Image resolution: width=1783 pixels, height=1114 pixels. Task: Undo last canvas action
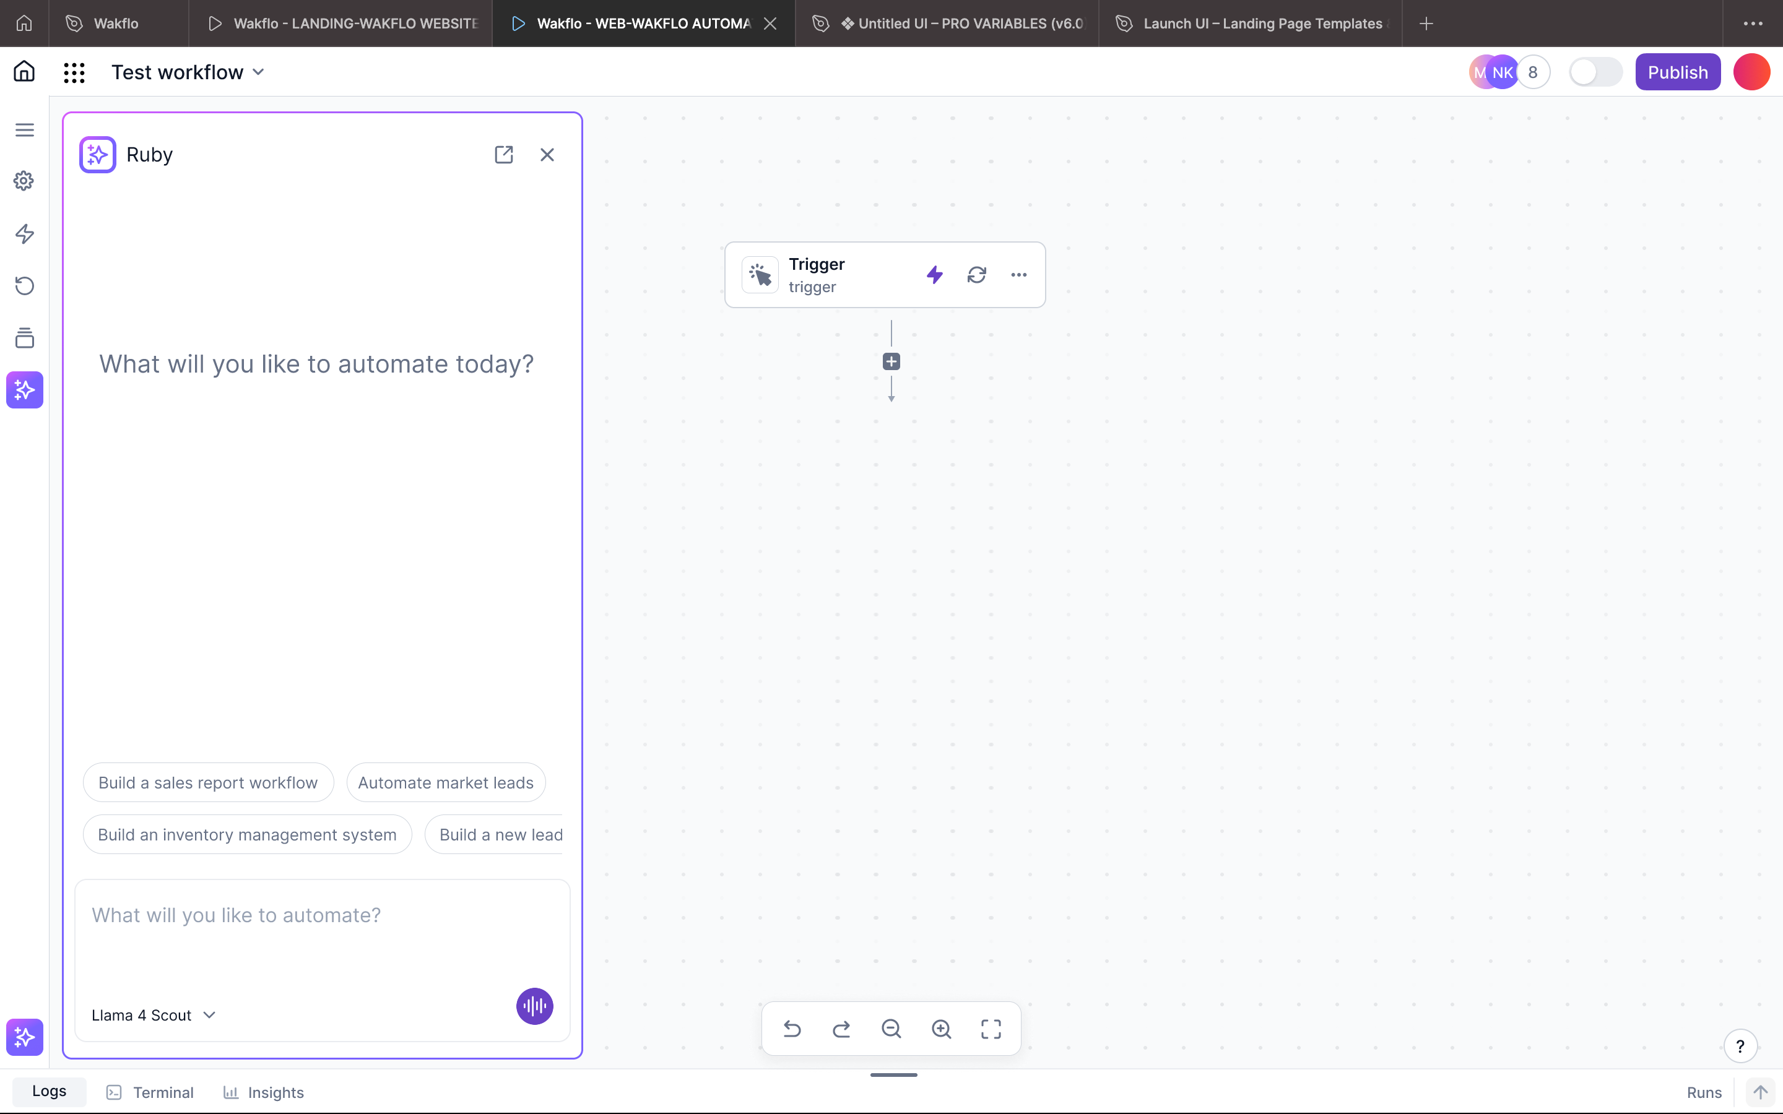click(792, 1029)
